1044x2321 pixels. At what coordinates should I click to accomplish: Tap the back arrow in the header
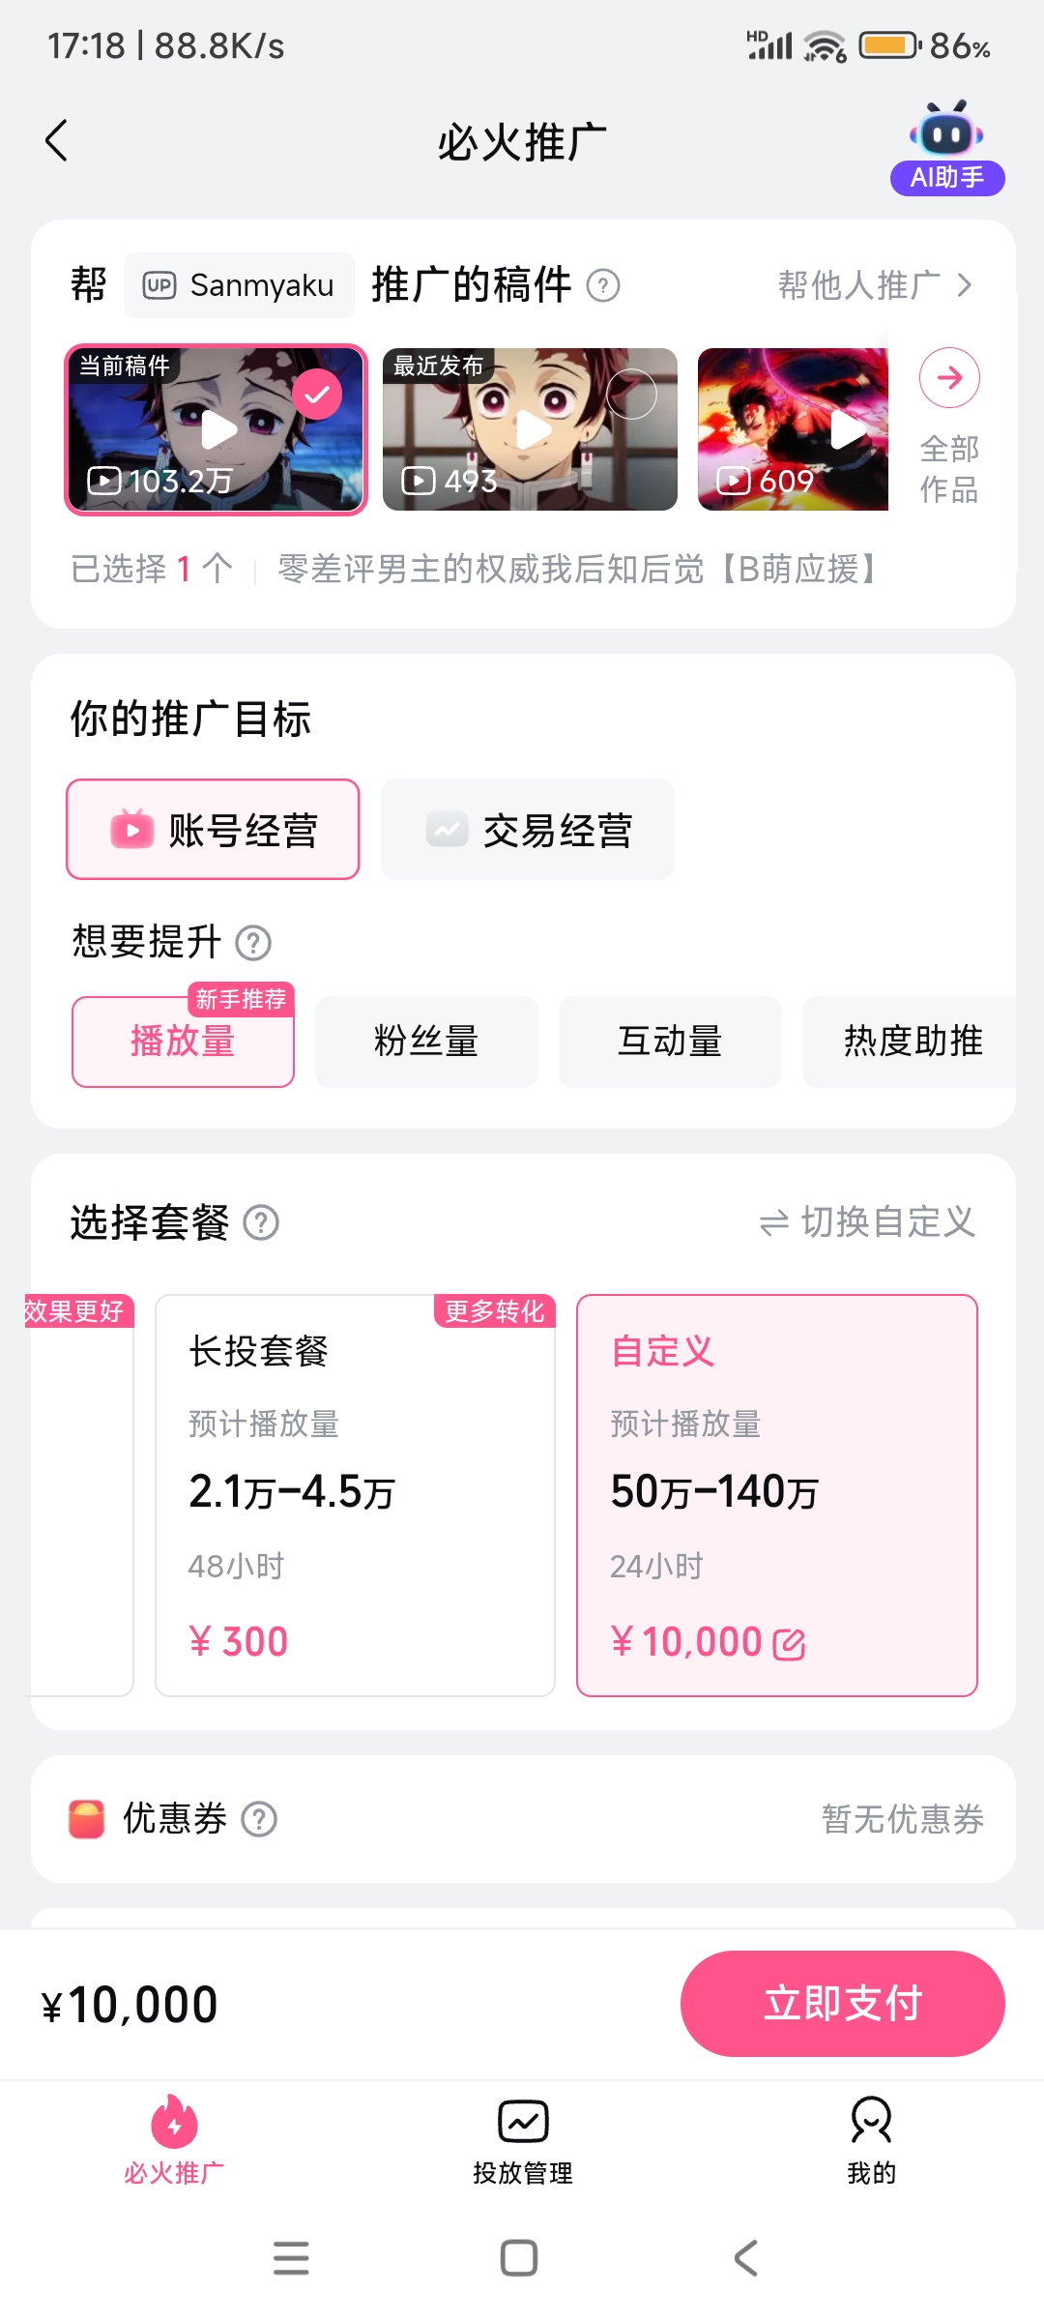pyautogui.click(x=57, y=141)
